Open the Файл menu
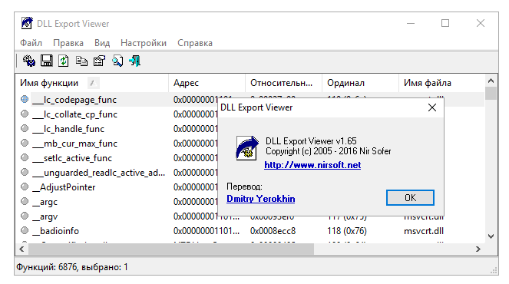Viewport: 509px width, 284px height. click(31, 43)
